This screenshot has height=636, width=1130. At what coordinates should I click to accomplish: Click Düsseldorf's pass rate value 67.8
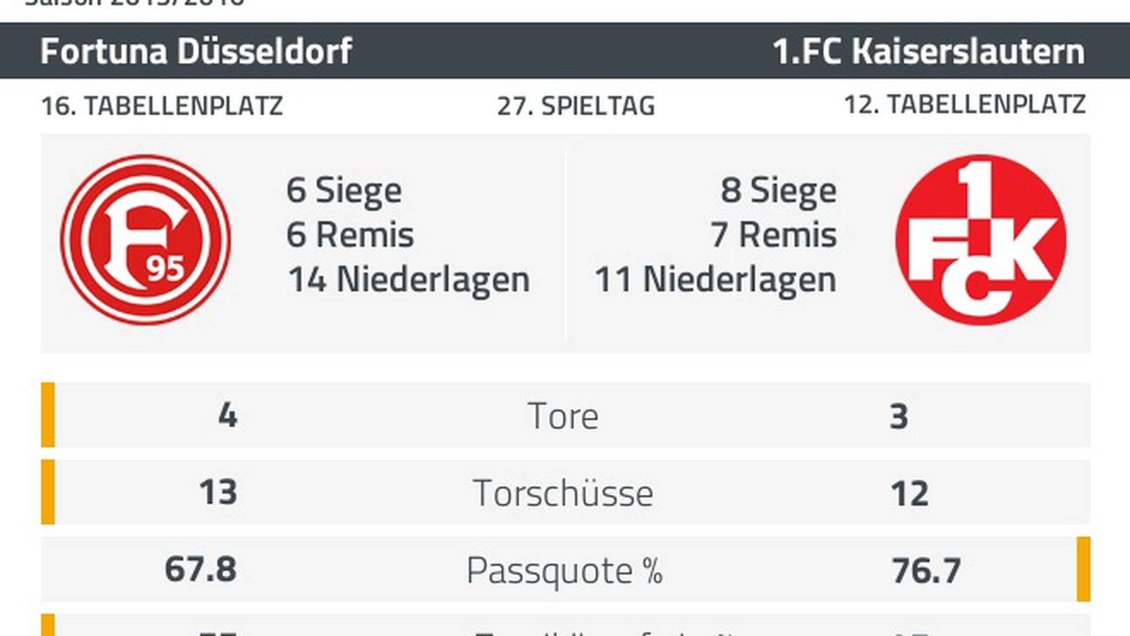201,570
